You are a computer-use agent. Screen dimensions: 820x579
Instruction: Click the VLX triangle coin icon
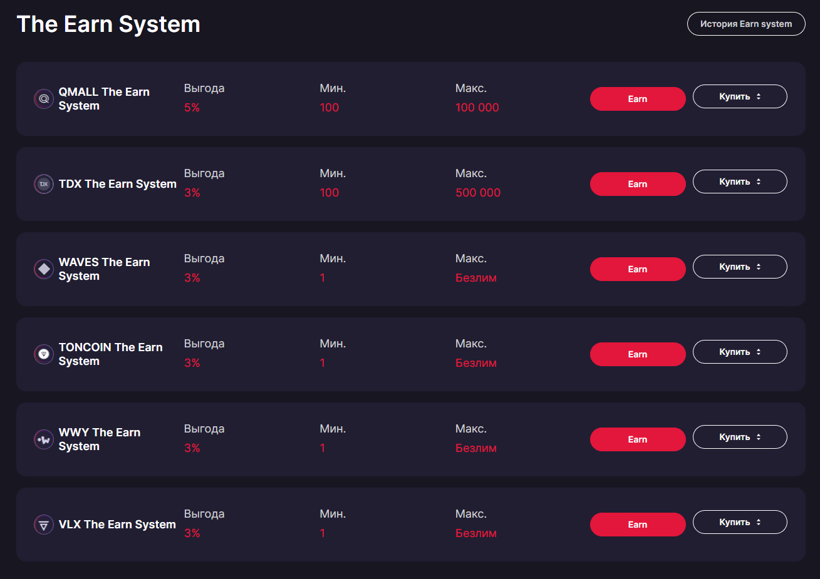[x=44, y=525]
